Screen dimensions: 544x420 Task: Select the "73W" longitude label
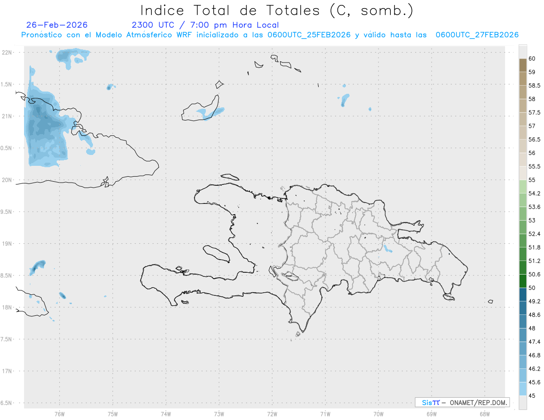click(x=219, y=414)
